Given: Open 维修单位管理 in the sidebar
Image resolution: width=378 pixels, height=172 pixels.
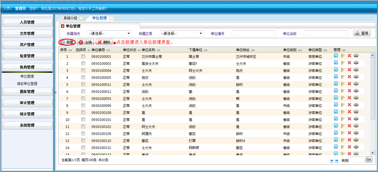Looking at the screenshot, I should tap(27, 84).
